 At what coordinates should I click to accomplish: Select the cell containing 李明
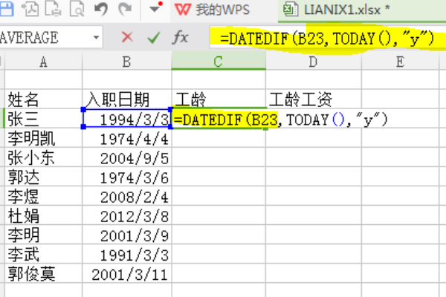pos(43,235)
